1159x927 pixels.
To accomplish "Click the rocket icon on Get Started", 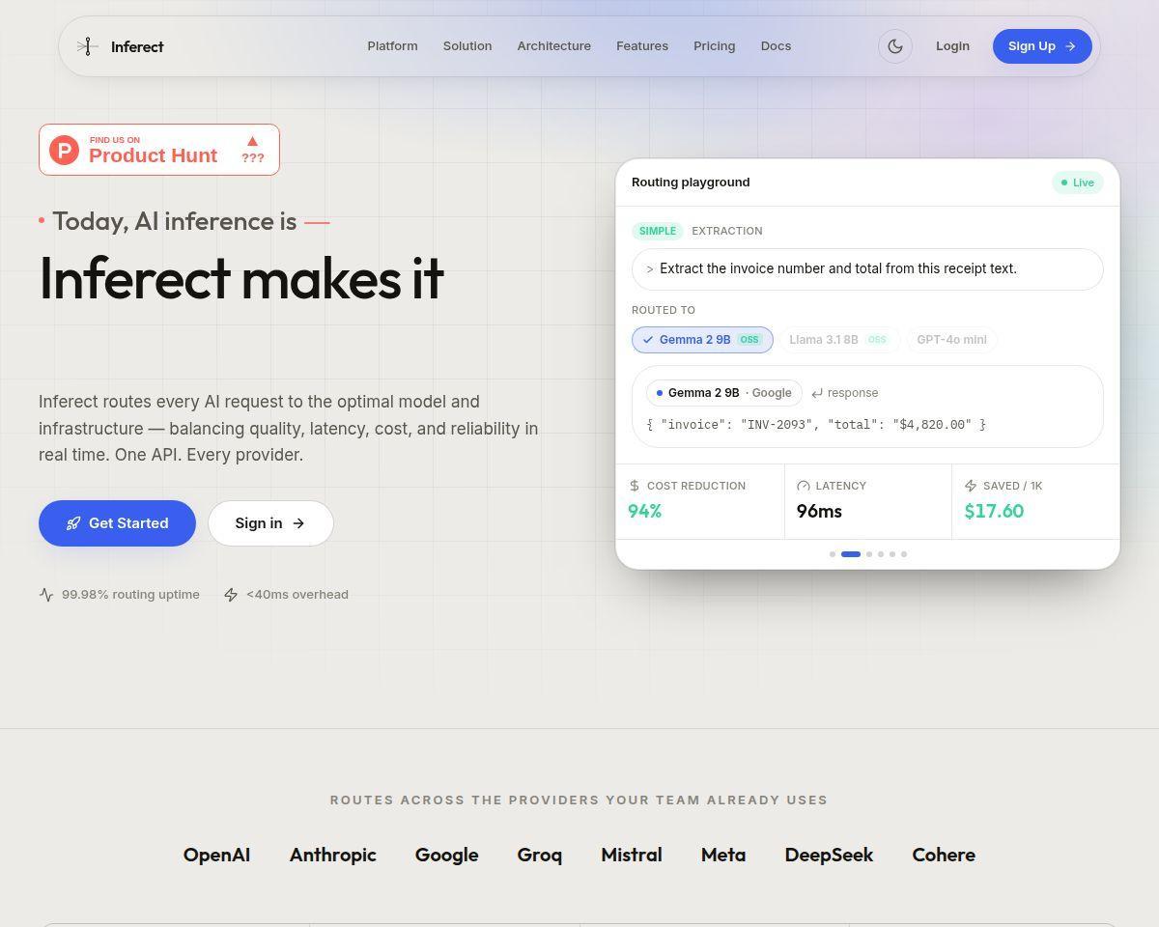I will [73, 523].
